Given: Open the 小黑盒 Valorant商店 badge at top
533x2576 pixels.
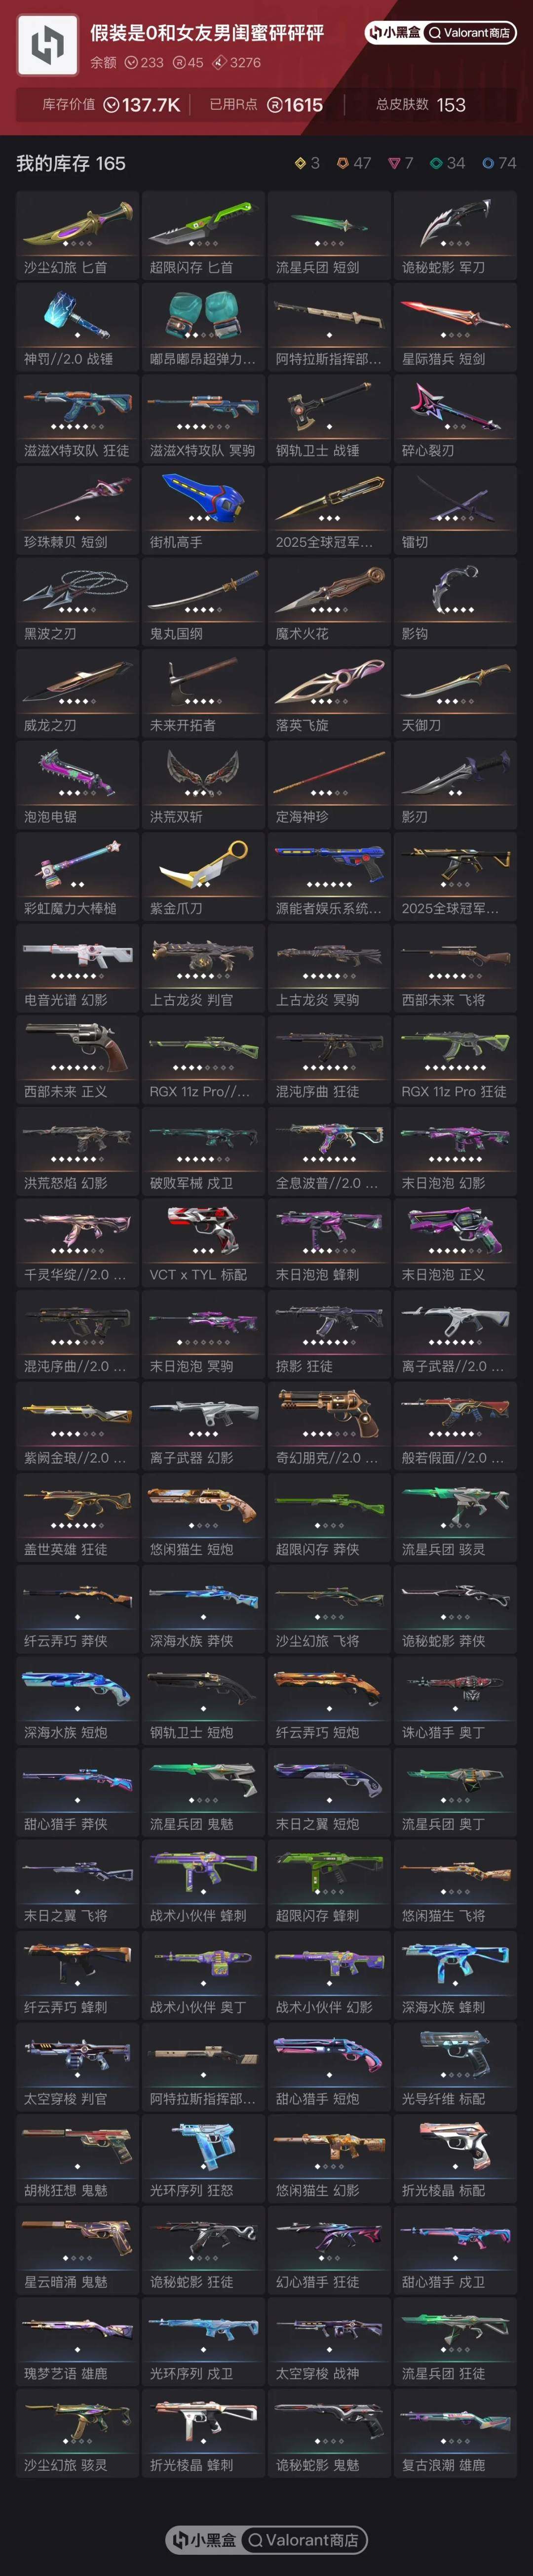Looking at the screenshot, I should (440, 33).
